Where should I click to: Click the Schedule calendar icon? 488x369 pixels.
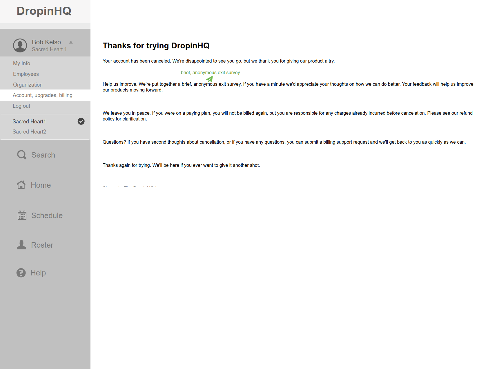[22, 215]
